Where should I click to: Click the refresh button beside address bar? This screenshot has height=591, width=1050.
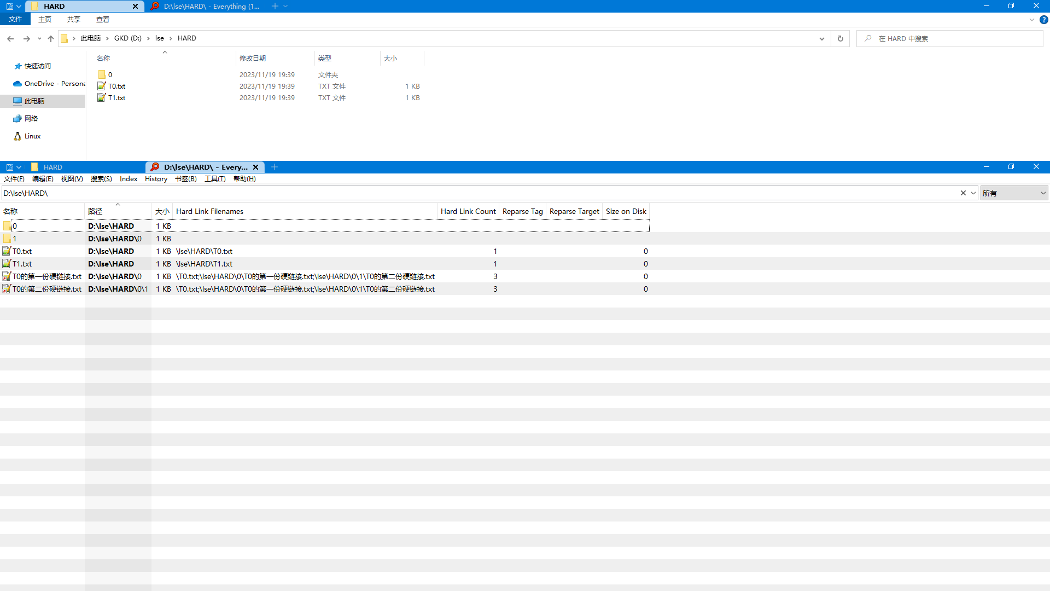coord(840,39)
